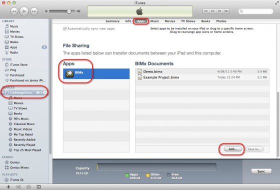This screenshot has width=280, height=190.
Task: Open the Books tab
Action: 205,21
